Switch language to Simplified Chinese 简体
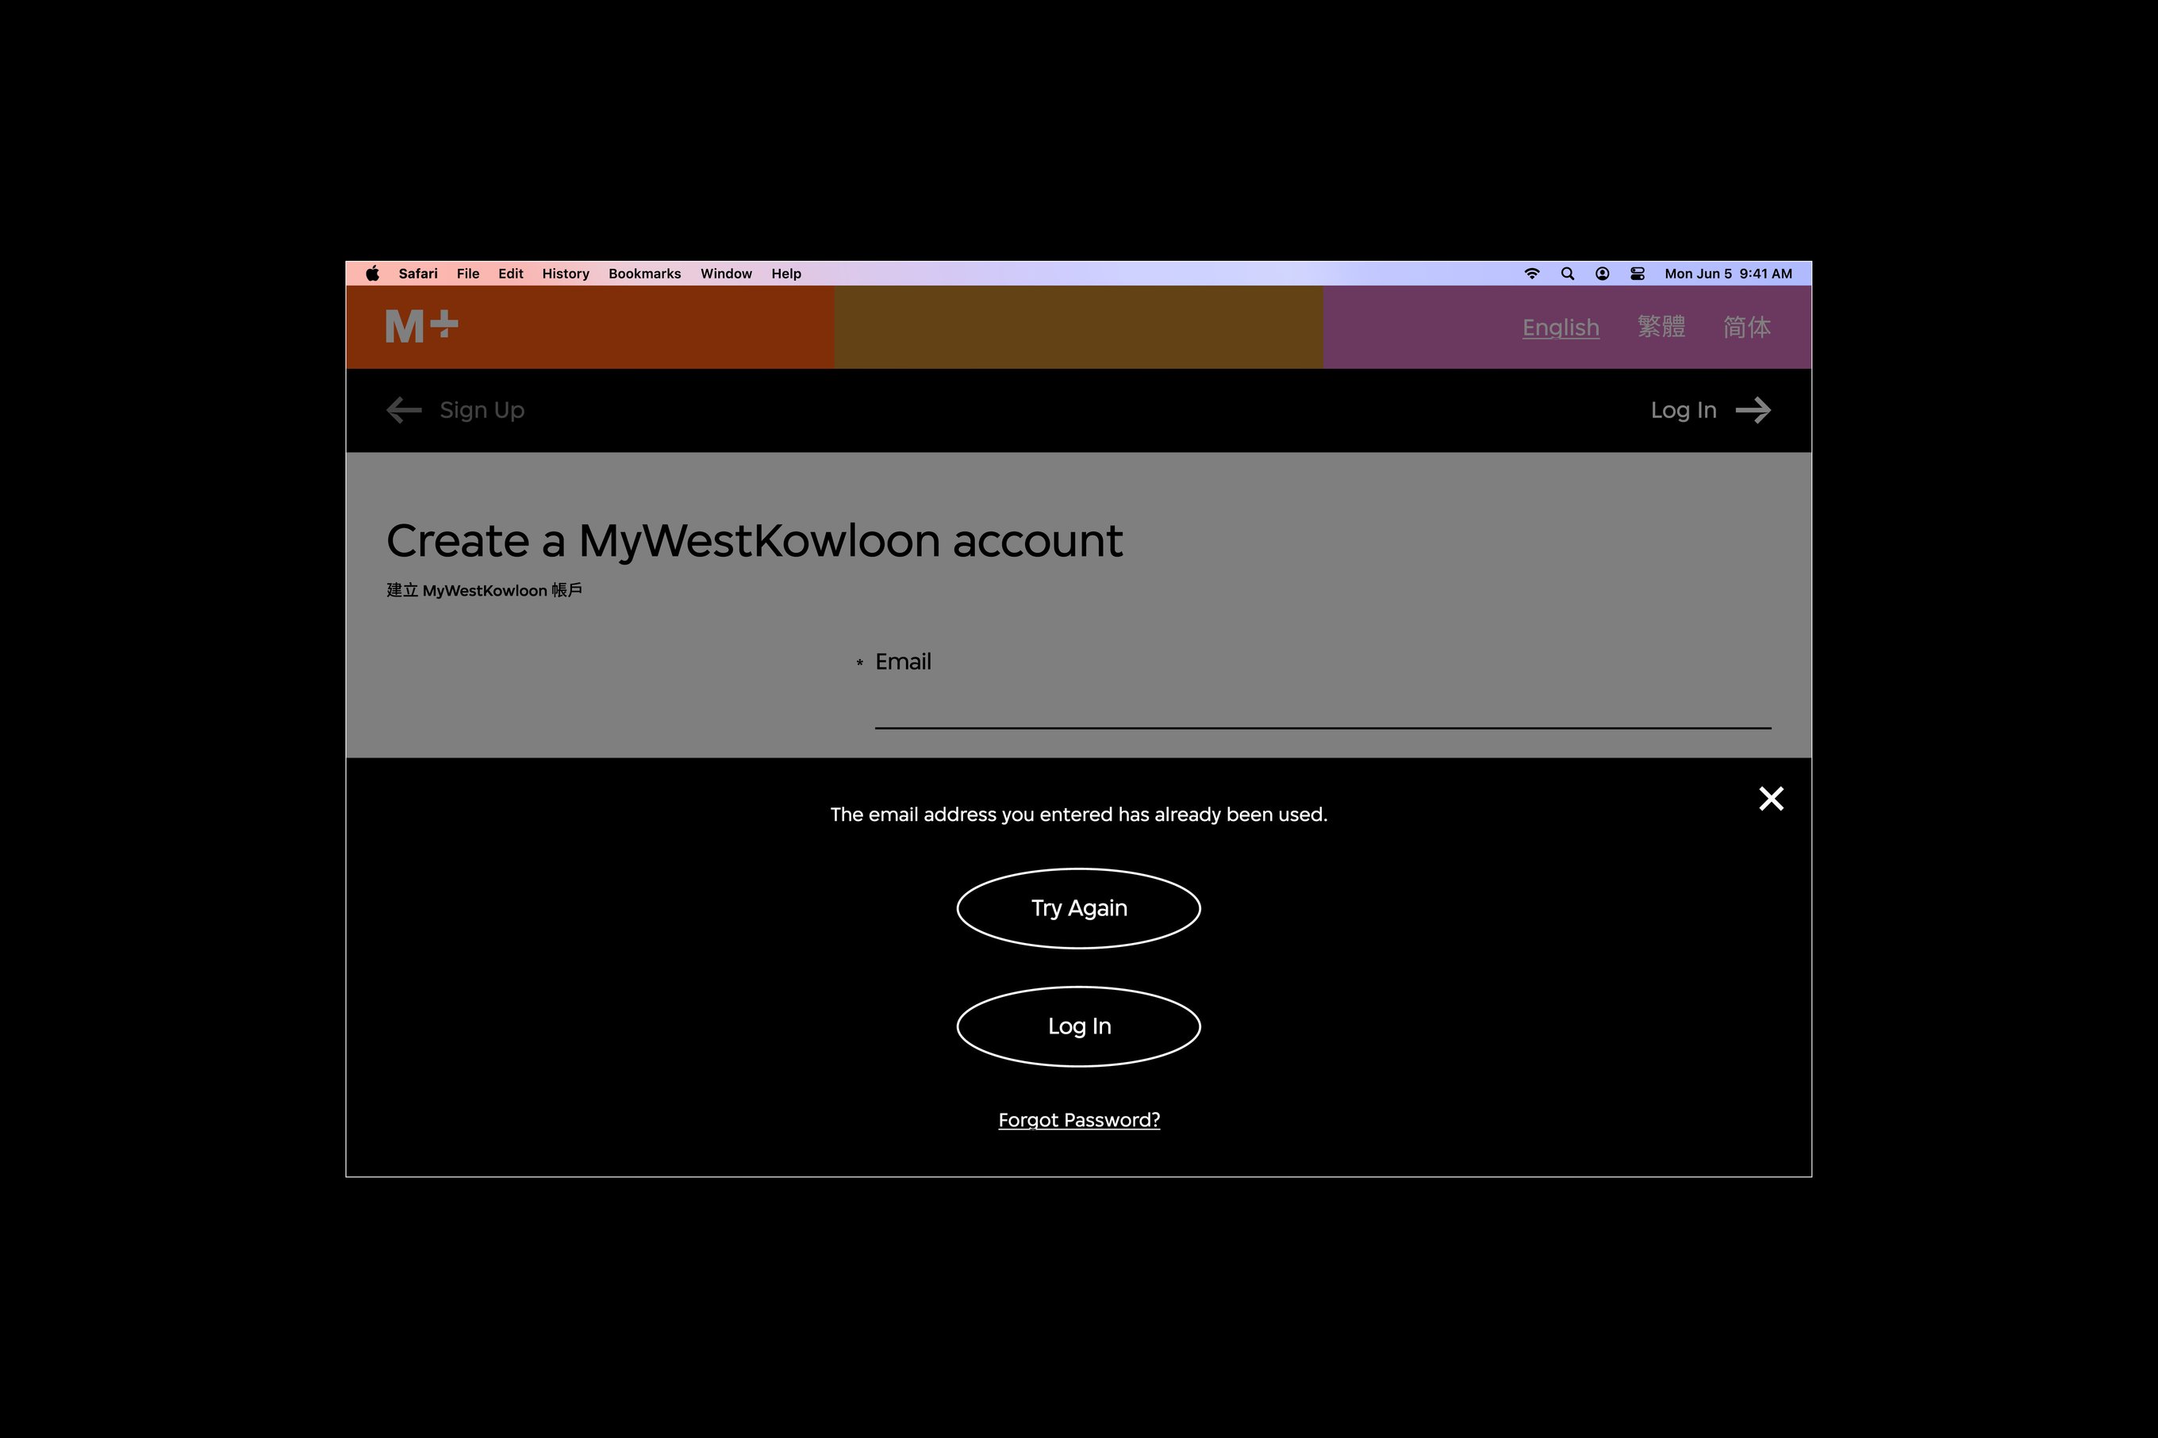 tap(1746, 328)
